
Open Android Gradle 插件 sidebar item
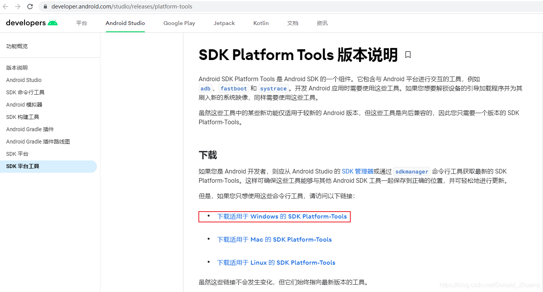(x=30, y=129)
